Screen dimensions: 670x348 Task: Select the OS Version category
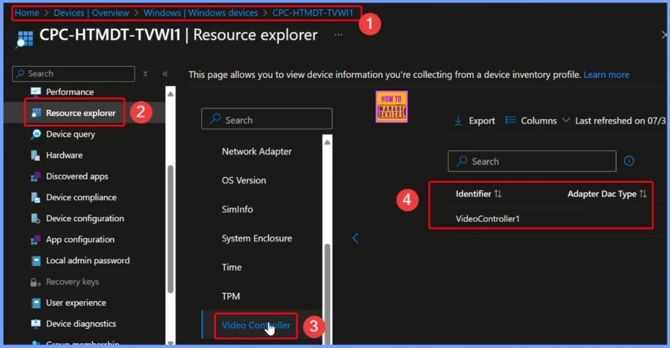click(243, 181)
